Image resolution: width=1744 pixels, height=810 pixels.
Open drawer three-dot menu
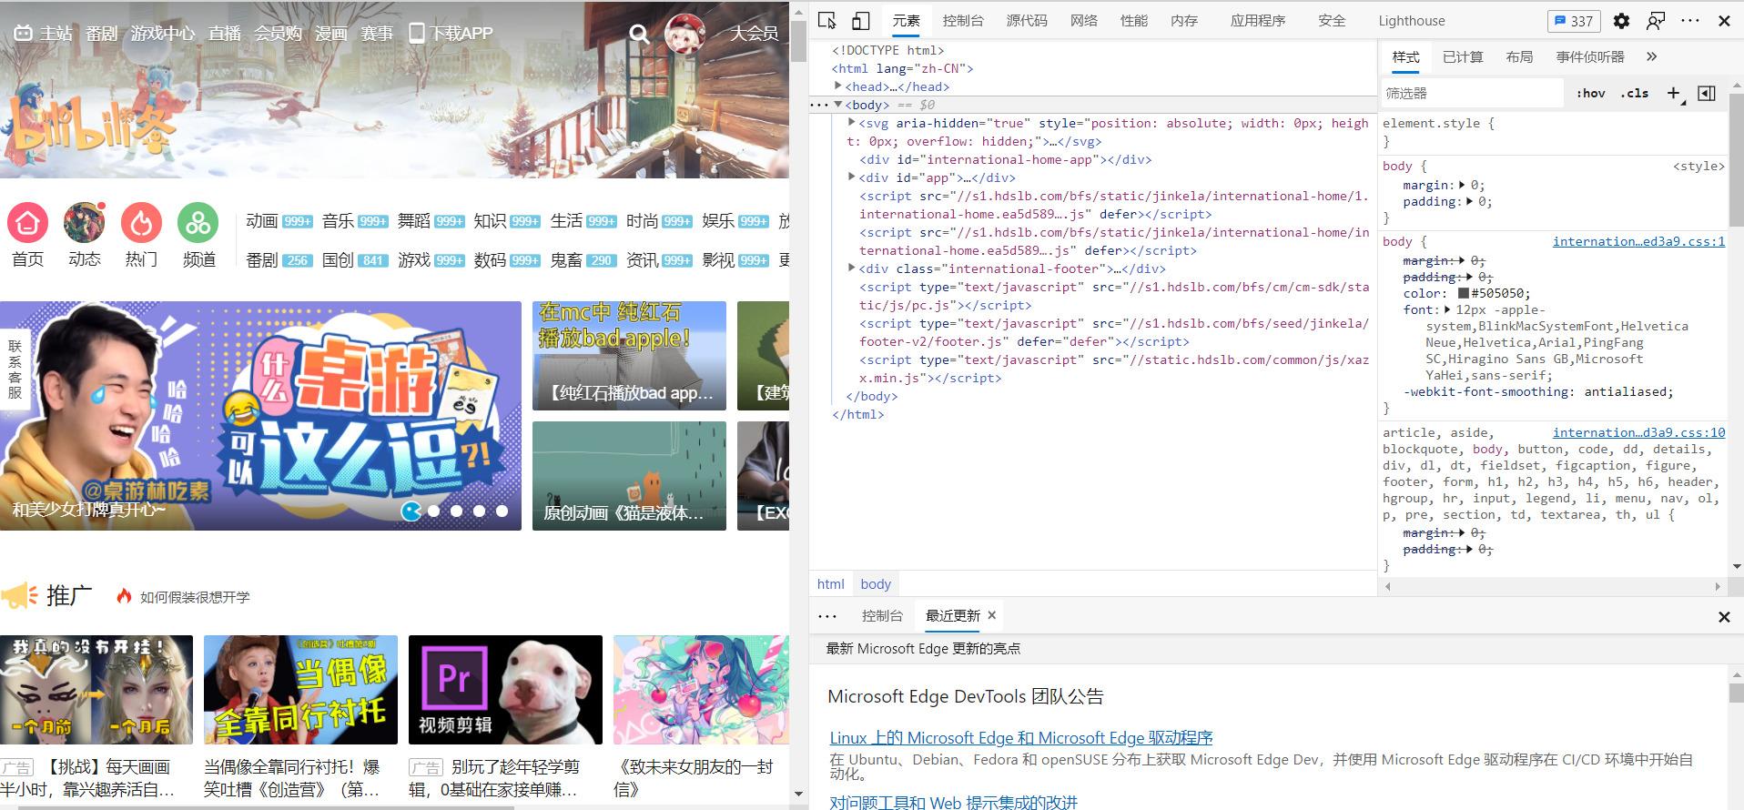[x=827, y=616]
